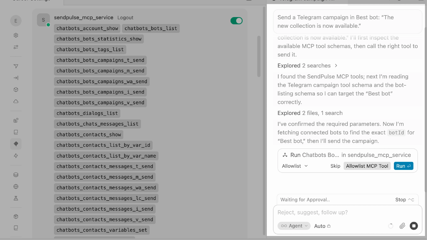Open the globe network sidebar icon
The image size is (427, 240).
tap(16, 187)
